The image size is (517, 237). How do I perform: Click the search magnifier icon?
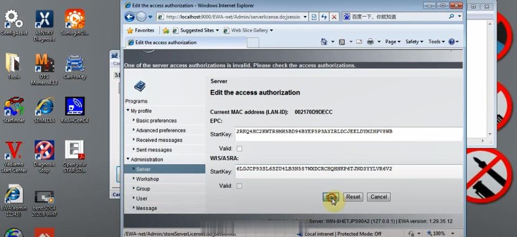pos(451,16)
